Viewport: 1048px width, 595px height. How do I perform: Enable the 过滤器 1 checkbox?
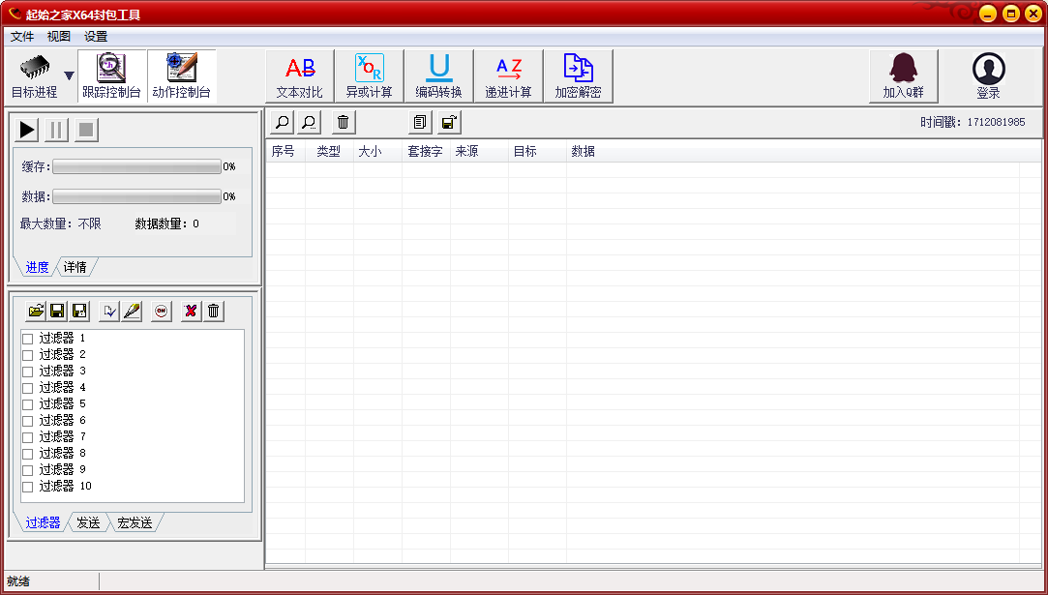[28, 339]
